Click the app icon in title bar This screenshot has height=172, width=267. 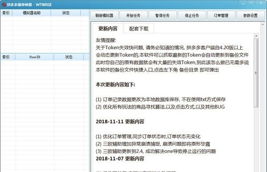pos(4,4)
